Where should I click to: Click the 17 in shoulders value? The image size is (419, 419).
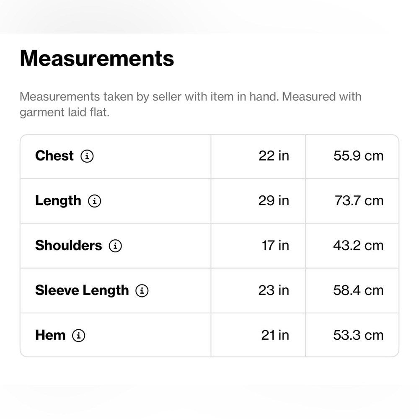click(275, 246)
